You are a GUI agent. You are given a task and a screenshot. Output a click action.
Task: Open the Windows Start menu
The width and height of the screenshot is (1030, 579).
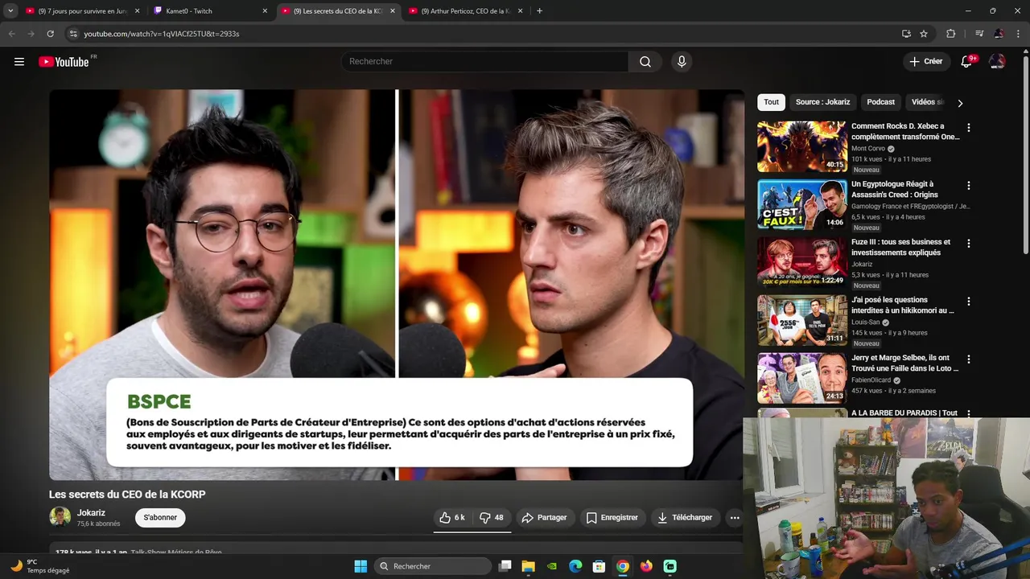(x=360, y=566)
